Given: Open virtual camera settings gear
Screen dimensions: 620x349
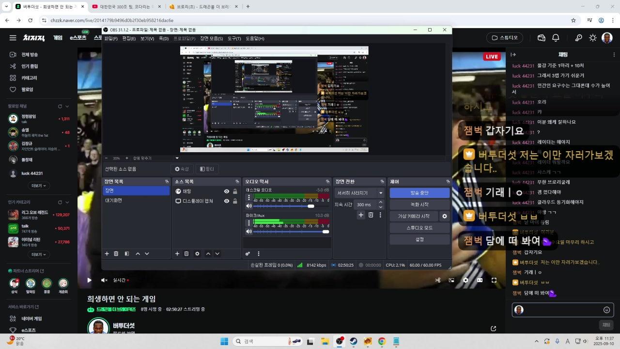Looking at the screenshot, I should tap(445, 216).
